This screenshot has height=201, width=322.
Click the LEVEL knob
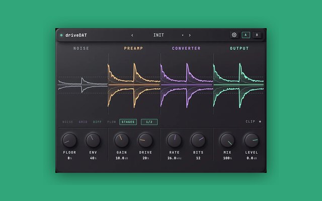[252, 141]
